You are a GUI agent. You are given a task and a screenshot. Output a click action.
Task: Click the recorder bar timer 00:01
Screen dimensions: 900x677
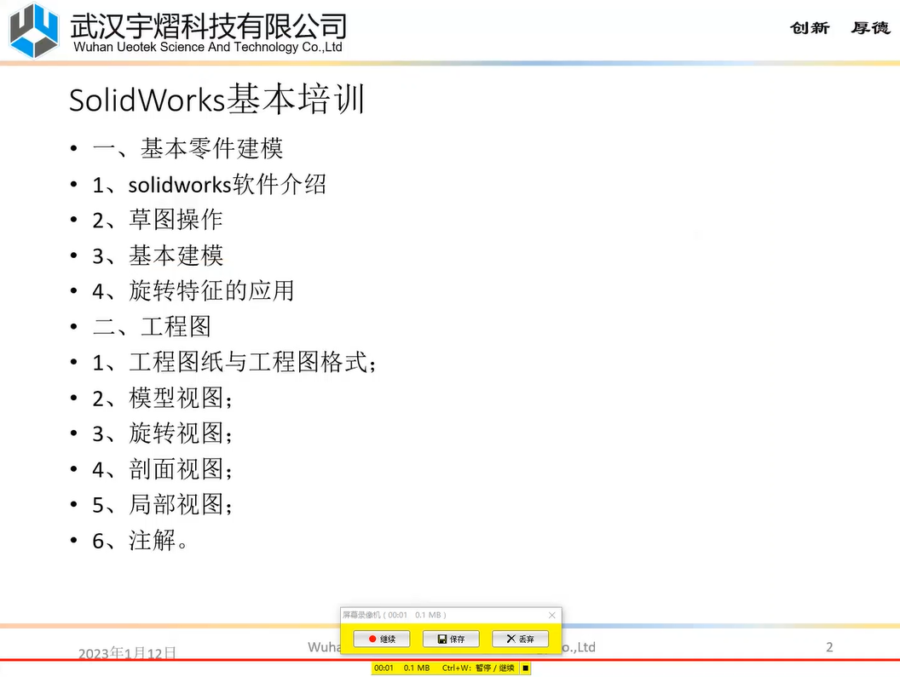coord(384,668)
